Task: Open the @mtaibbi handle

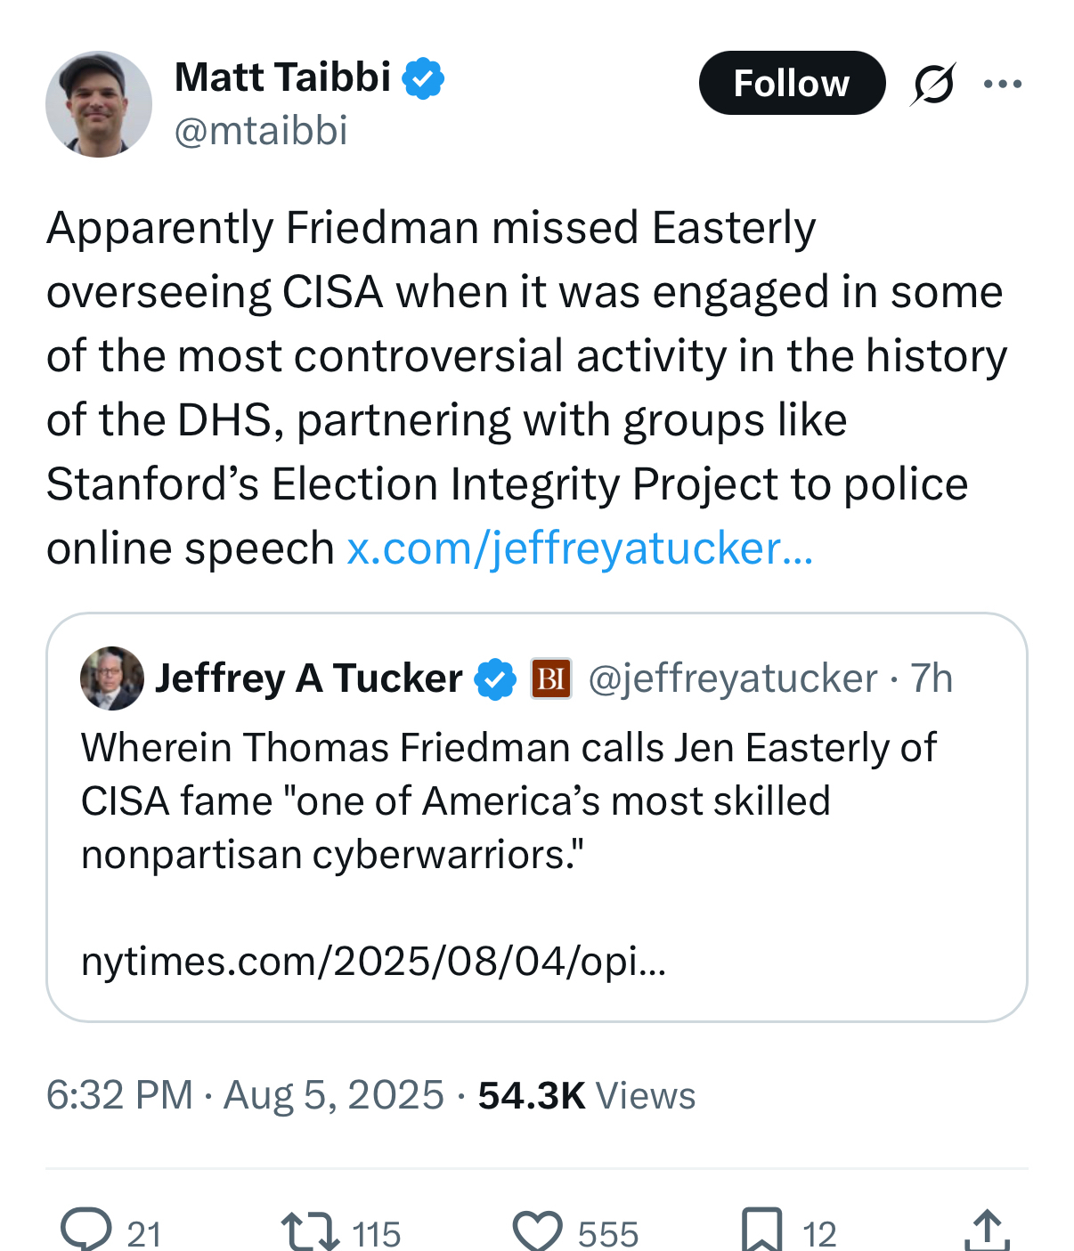Action: coord(261,131)
